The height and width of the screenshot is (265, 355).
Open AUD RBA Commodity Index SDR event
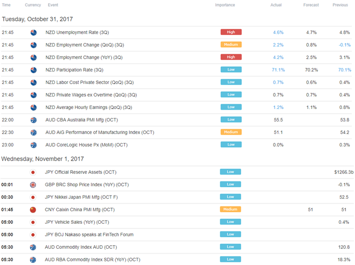click(92, 260)
